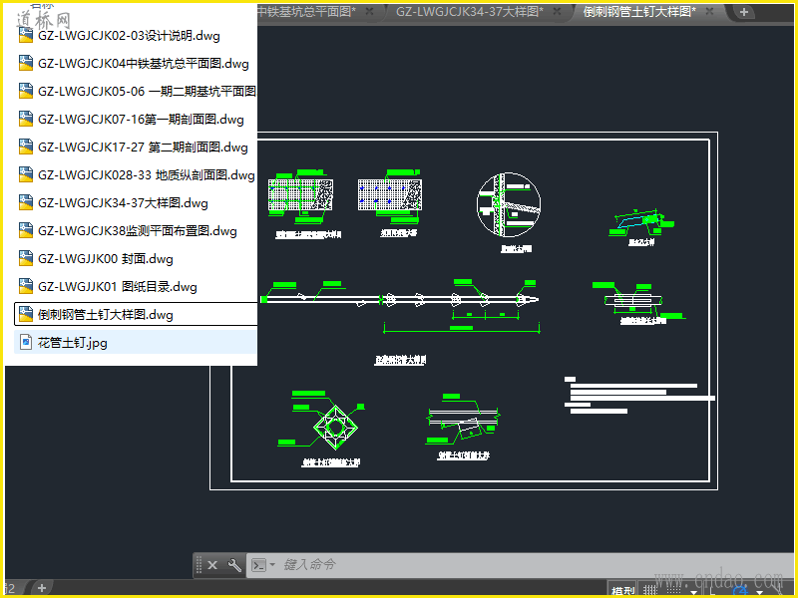
Task: Select file name GZ-LWGJCJK38监测平面布置图.dwg
Action: pos(138,231)
